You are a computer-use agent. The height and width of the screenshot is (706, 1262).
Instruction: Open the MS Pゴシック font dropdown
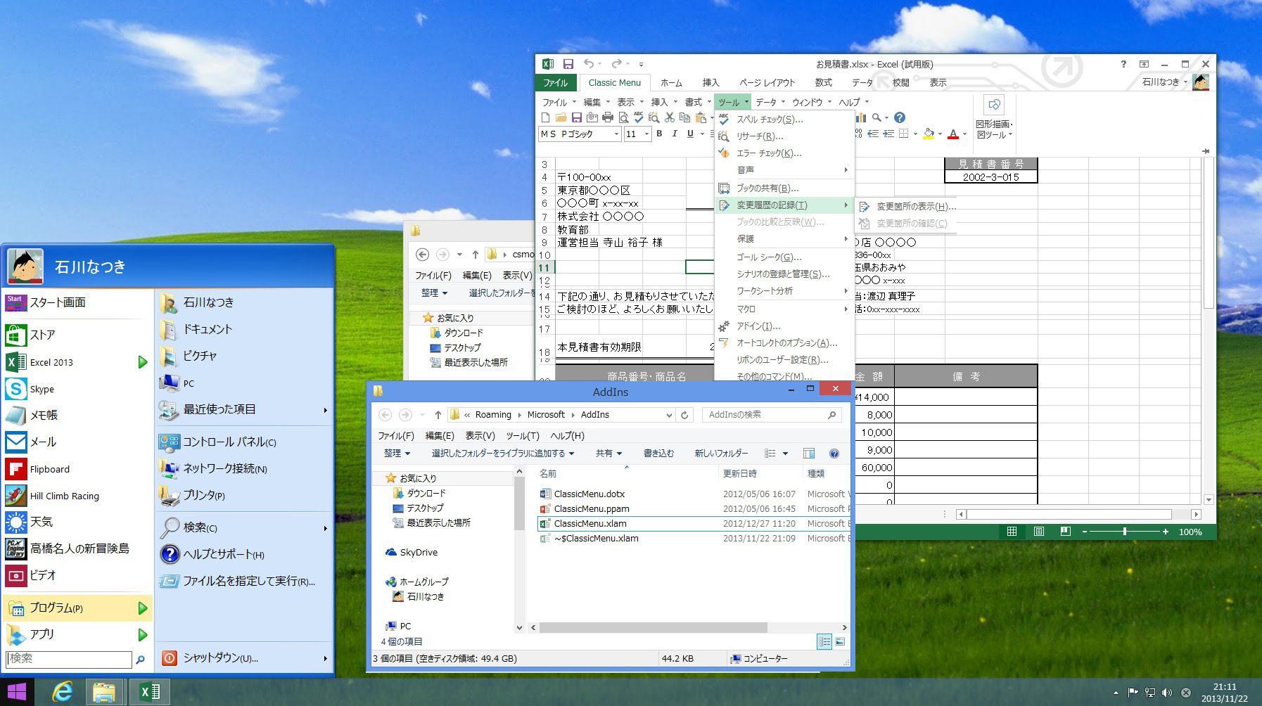(x=616, y=134)
